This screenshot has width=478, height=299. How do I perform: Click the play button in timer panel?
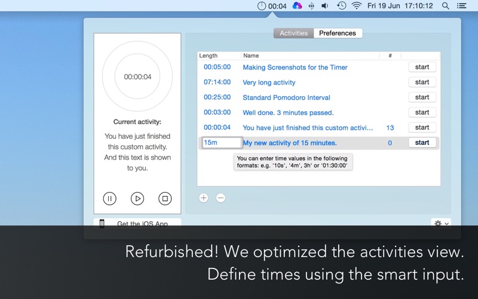coord(137,199)
